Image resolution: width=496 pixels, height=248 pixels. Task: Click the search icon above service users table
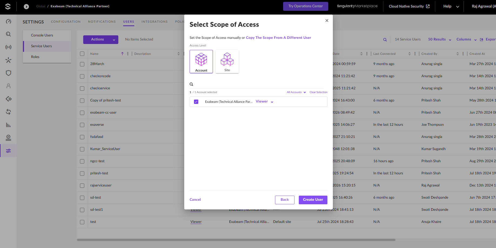click(385, 40)
